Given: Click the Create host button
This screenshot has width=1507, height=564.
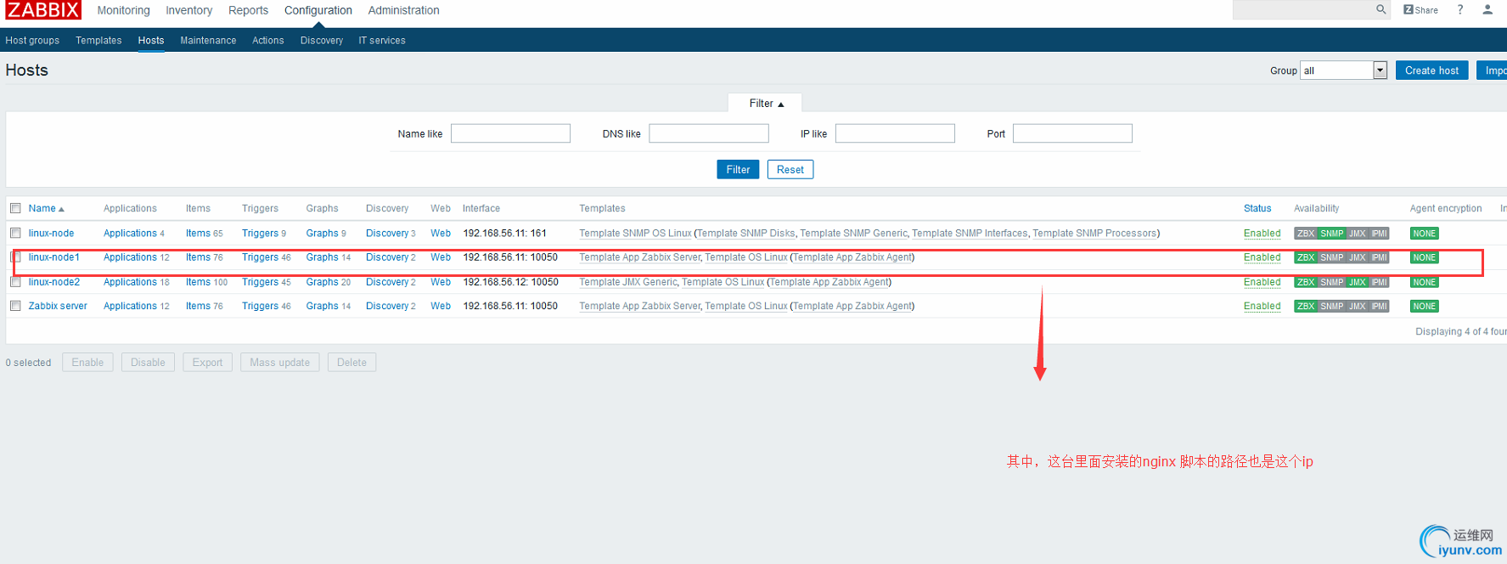Looking at the screenshot, I should tap(1431, 70).
